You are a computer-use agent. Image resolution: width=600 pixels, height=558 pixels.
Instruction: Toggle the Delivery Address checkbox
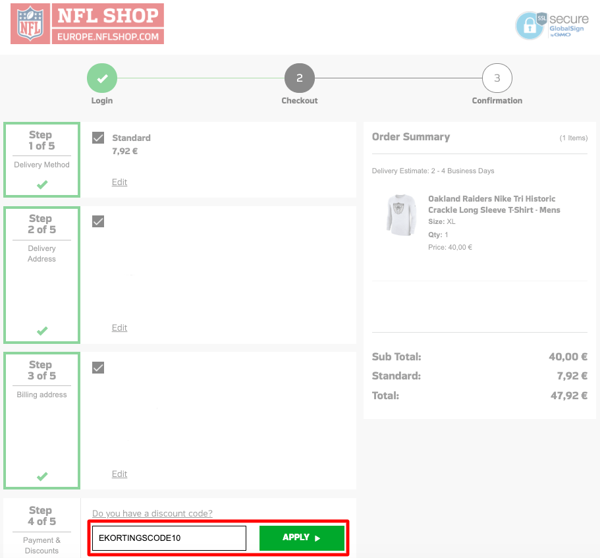tap(98, 221)
